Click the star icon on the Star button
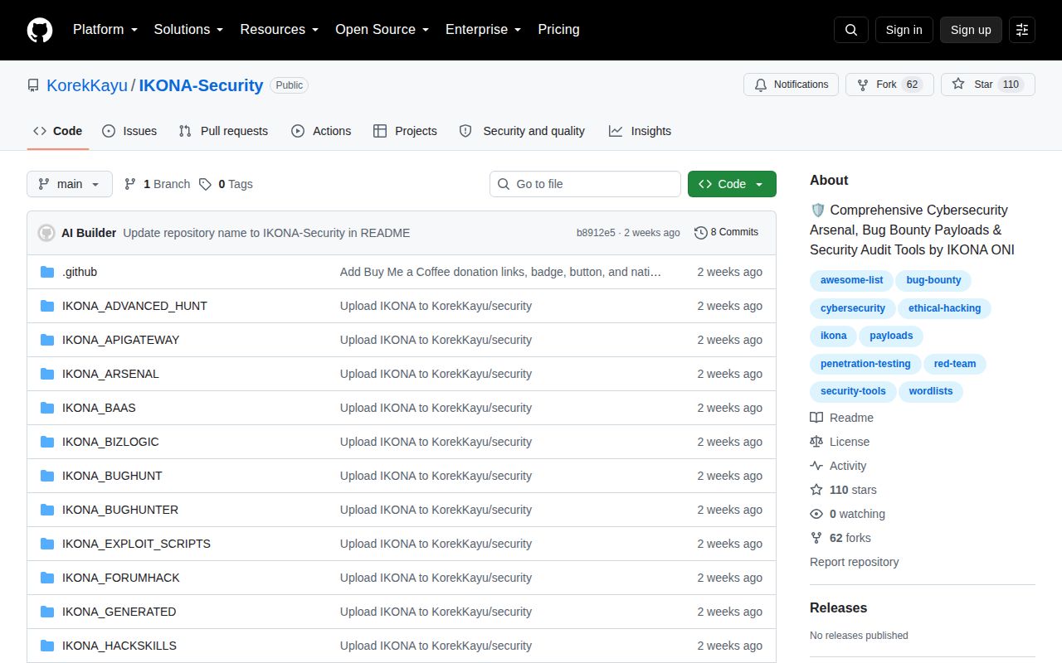The height and width of the screenshot is (663, 1062). pos(958,85)
